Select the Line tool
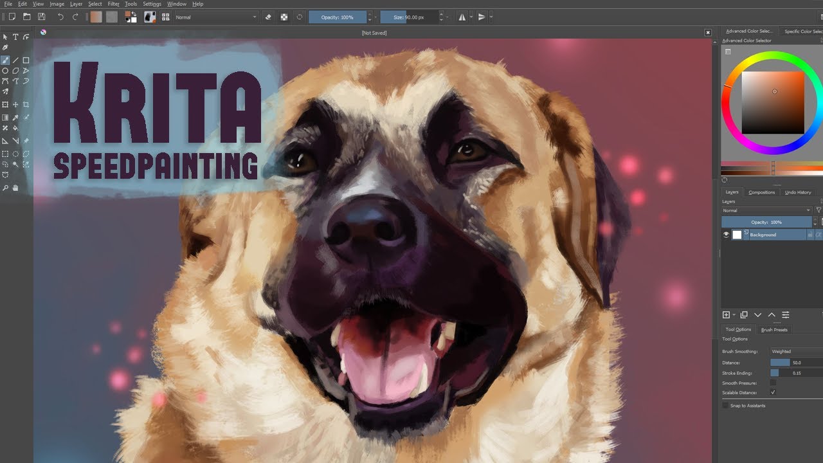This screenshot has height=463, width=823. (x=15, y=60)
